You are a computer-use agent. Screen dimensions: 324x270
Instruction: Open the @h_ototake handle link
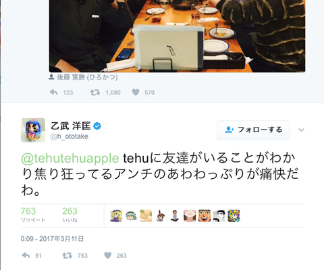[70, 136]
